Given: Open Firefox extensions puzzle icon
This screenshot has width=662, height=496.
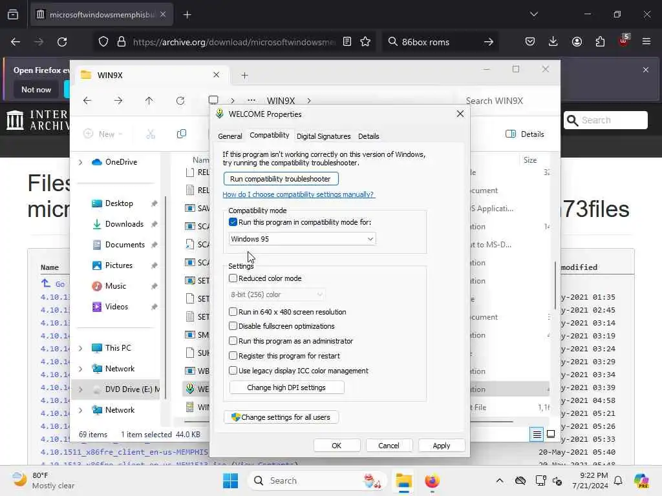Looking at the screenshot, I should 600,41.
